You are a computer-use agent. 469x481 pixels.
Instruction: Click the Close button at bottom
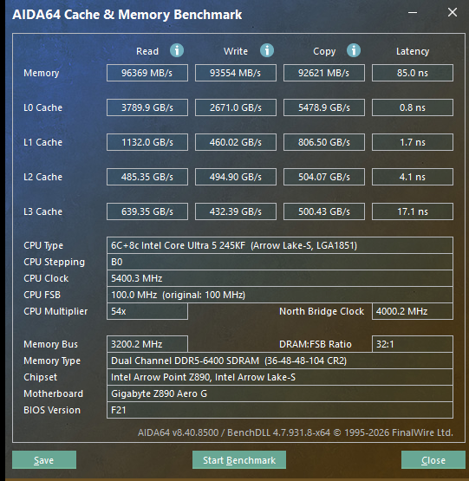(x=433, y=460)
